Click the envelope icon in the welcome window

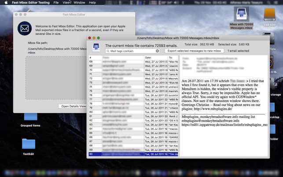[x=25, y=28]
